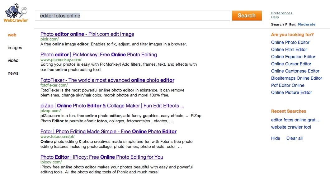Hide the Recent Searches list

pos(276,138)
